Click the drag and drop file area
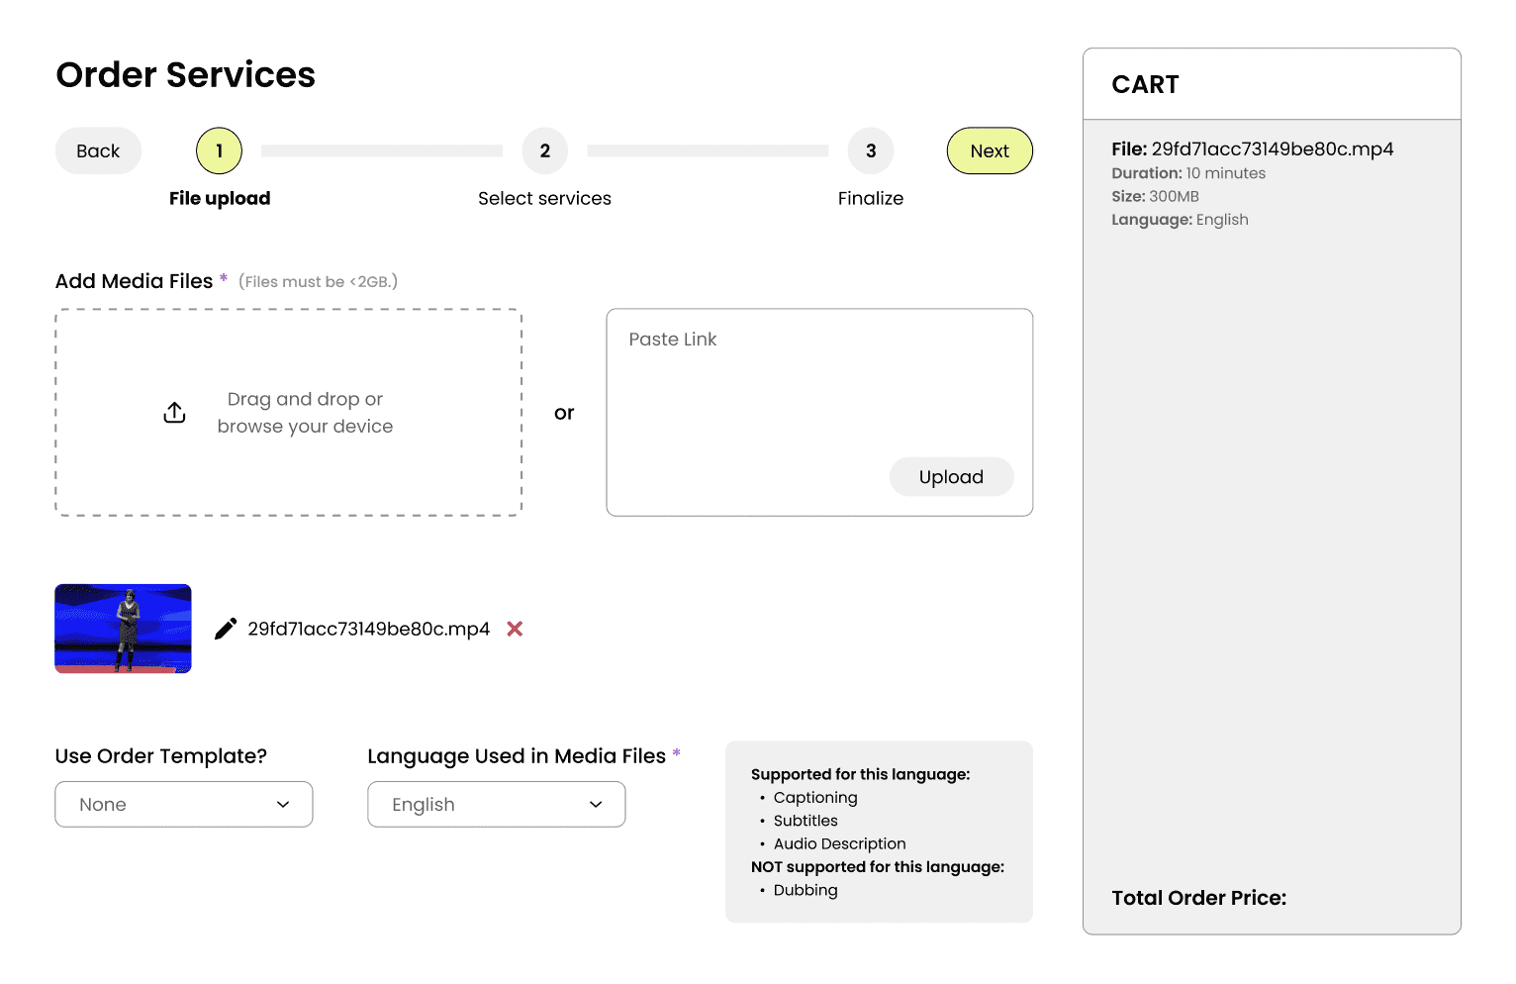This screenshot has width=1516, height=984. point(288,412)
